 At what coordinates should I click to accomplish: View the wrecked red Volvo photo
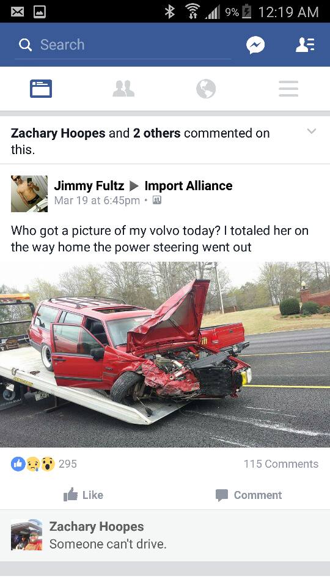coord(165,355)
